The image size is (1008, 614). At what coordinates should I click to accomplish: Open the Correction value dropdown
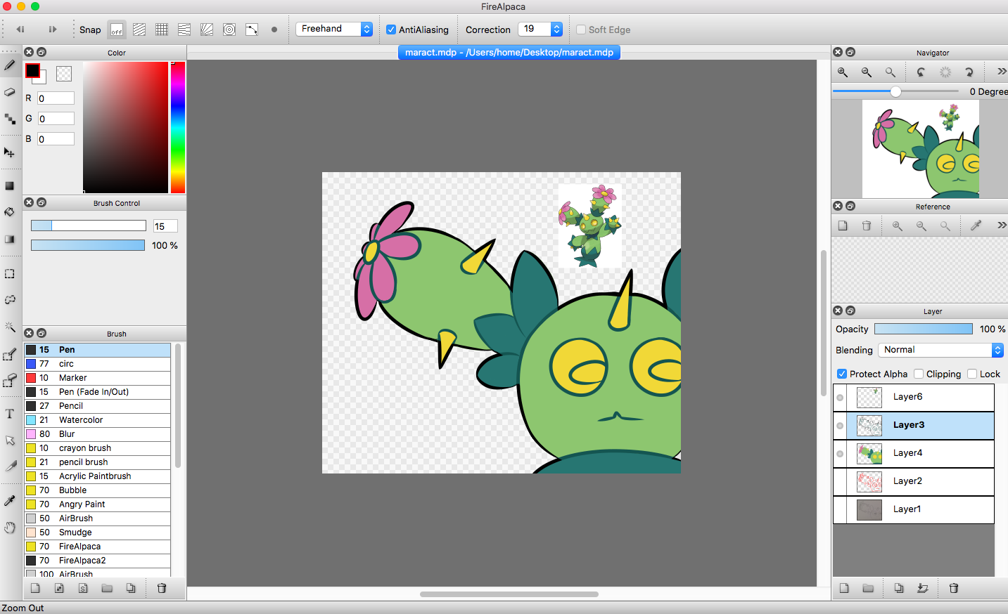coord(540,29)
